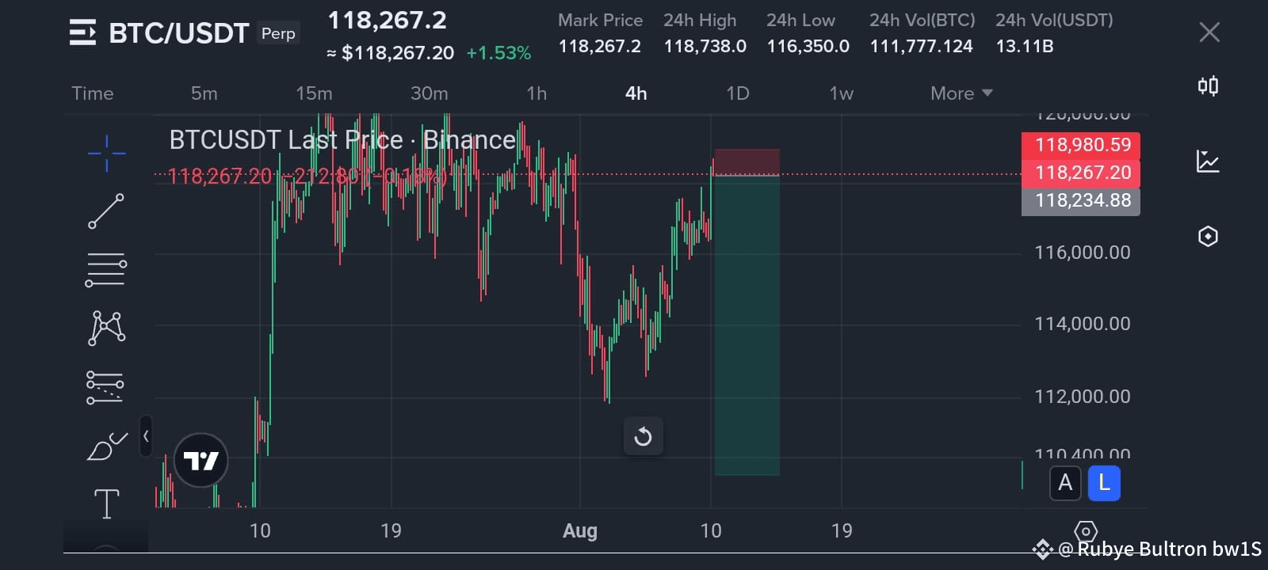Open the hexagon chart settings icon
This screenshot has height=570, width=1268.
[1208, 236]
